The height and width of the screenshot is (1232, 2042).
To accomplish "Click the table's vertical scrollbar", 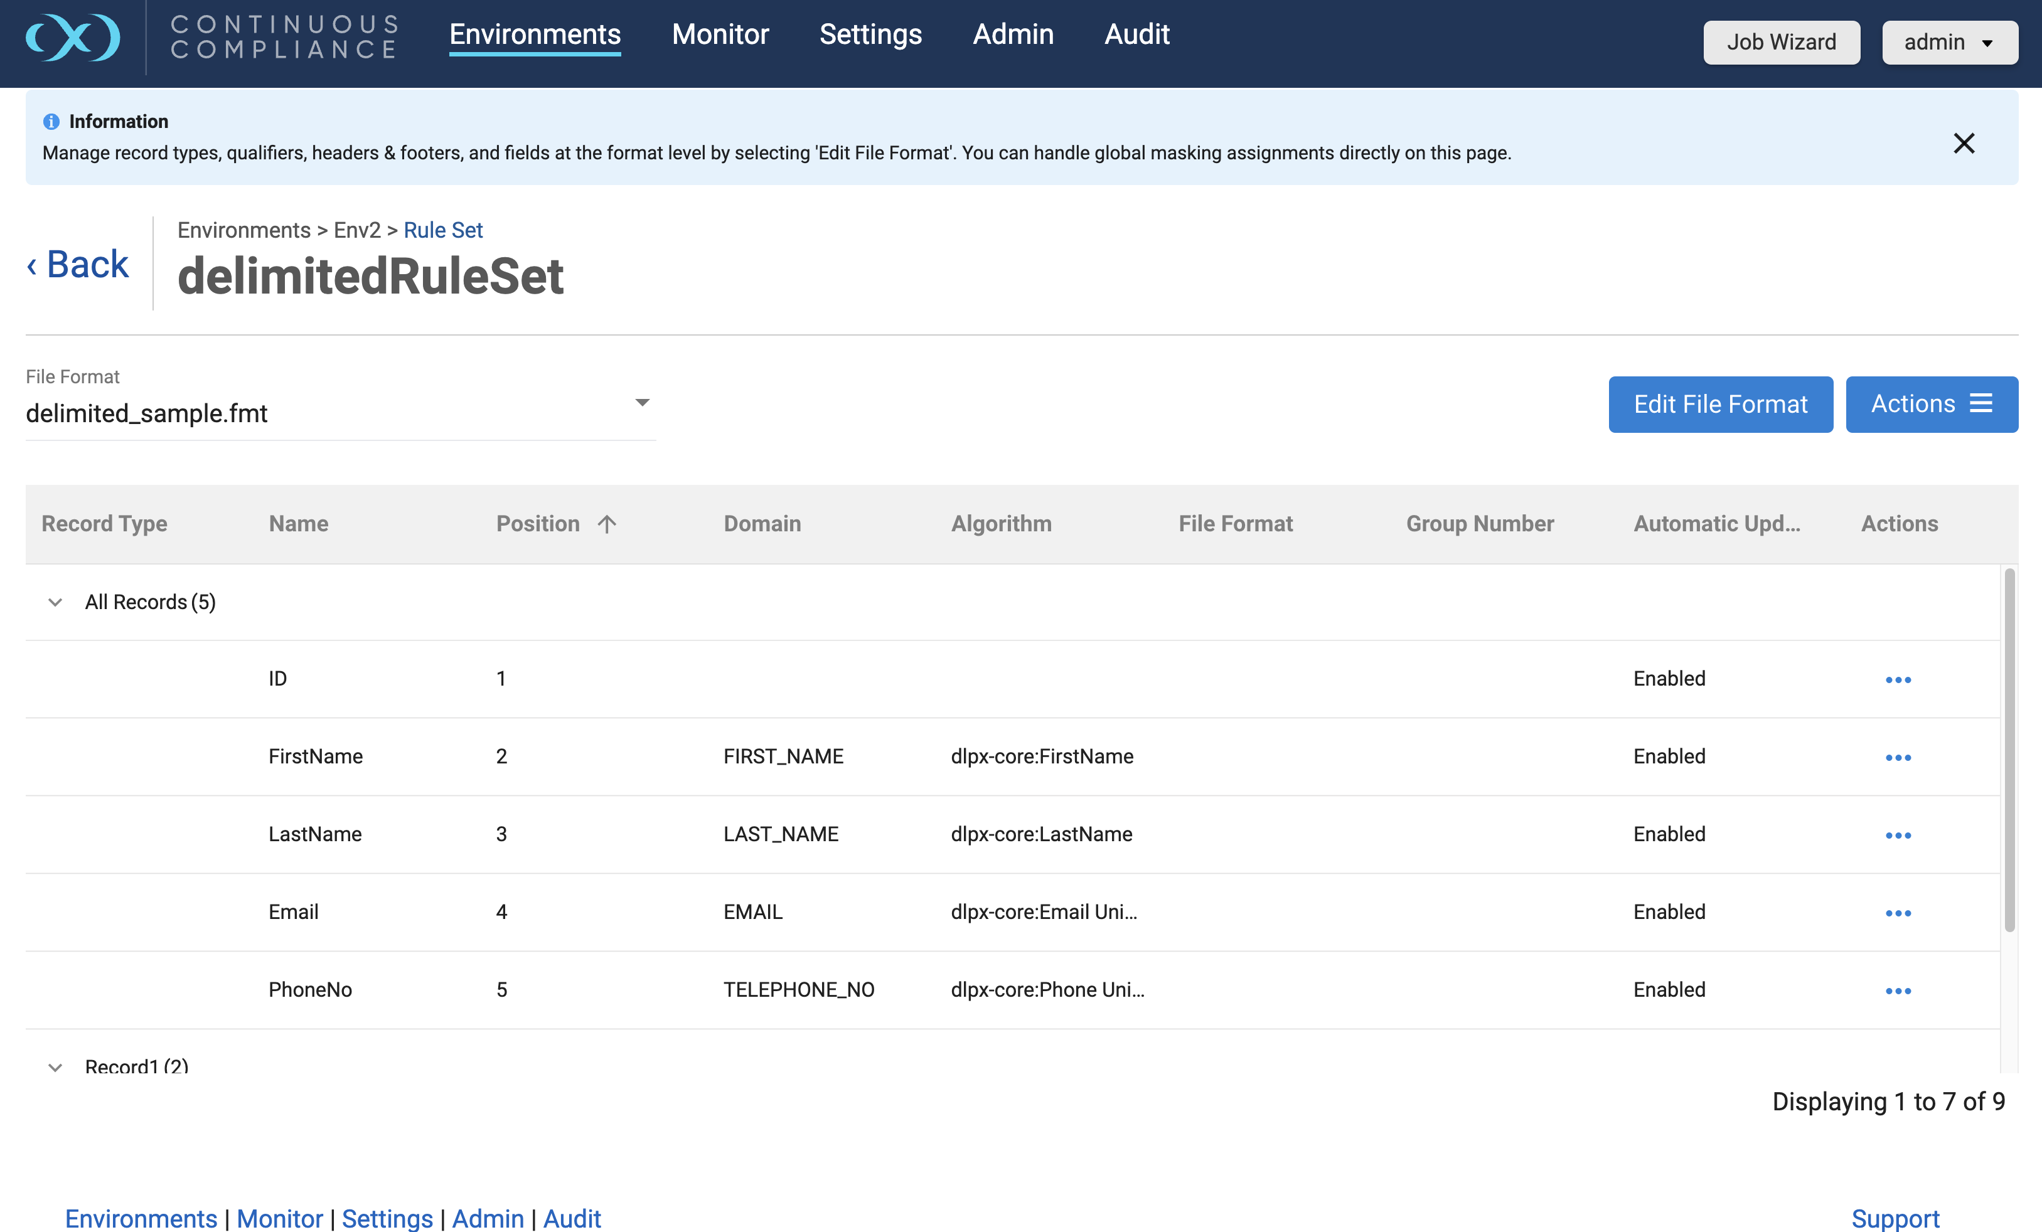I will tap(2008, 749).
